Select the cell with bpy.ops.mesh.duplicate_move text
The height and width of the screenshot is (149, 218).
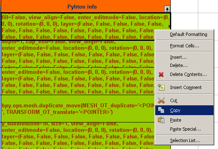(78, 109)
